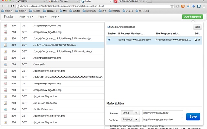Click the Fiddler extension icon in toolbar
Image resolution: width=207 pixels, height=129 pixels.
click(x=199, y=6)
